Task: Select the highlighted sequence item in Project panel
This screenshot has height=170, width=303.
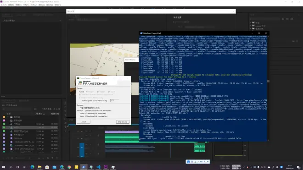Action: pyautogui.click(x=31, y=127)
